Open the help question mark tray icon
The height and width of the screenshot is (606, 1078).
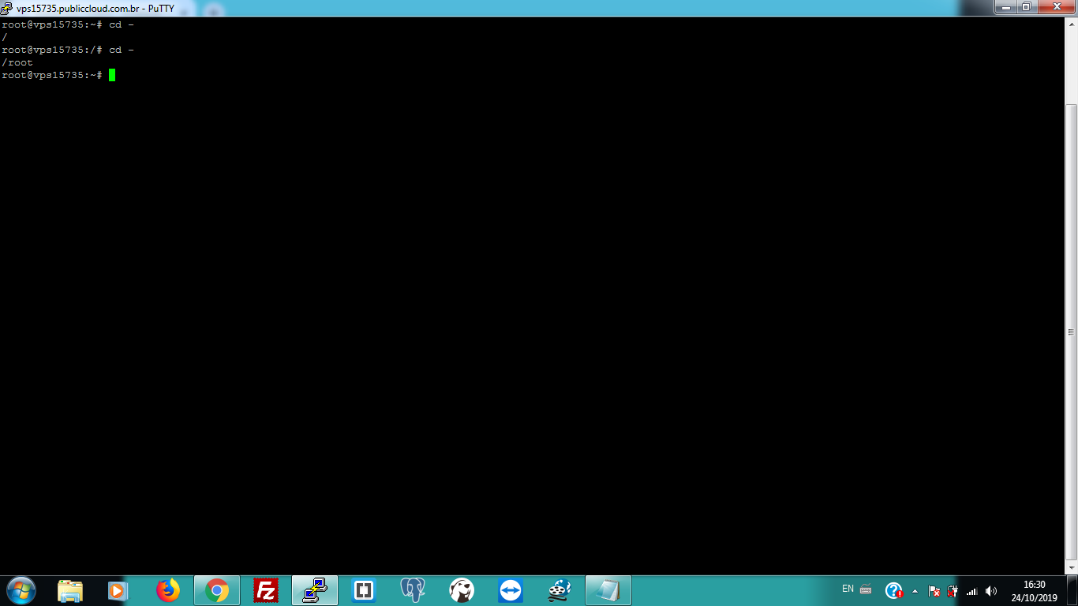click(x=894, y=590)
